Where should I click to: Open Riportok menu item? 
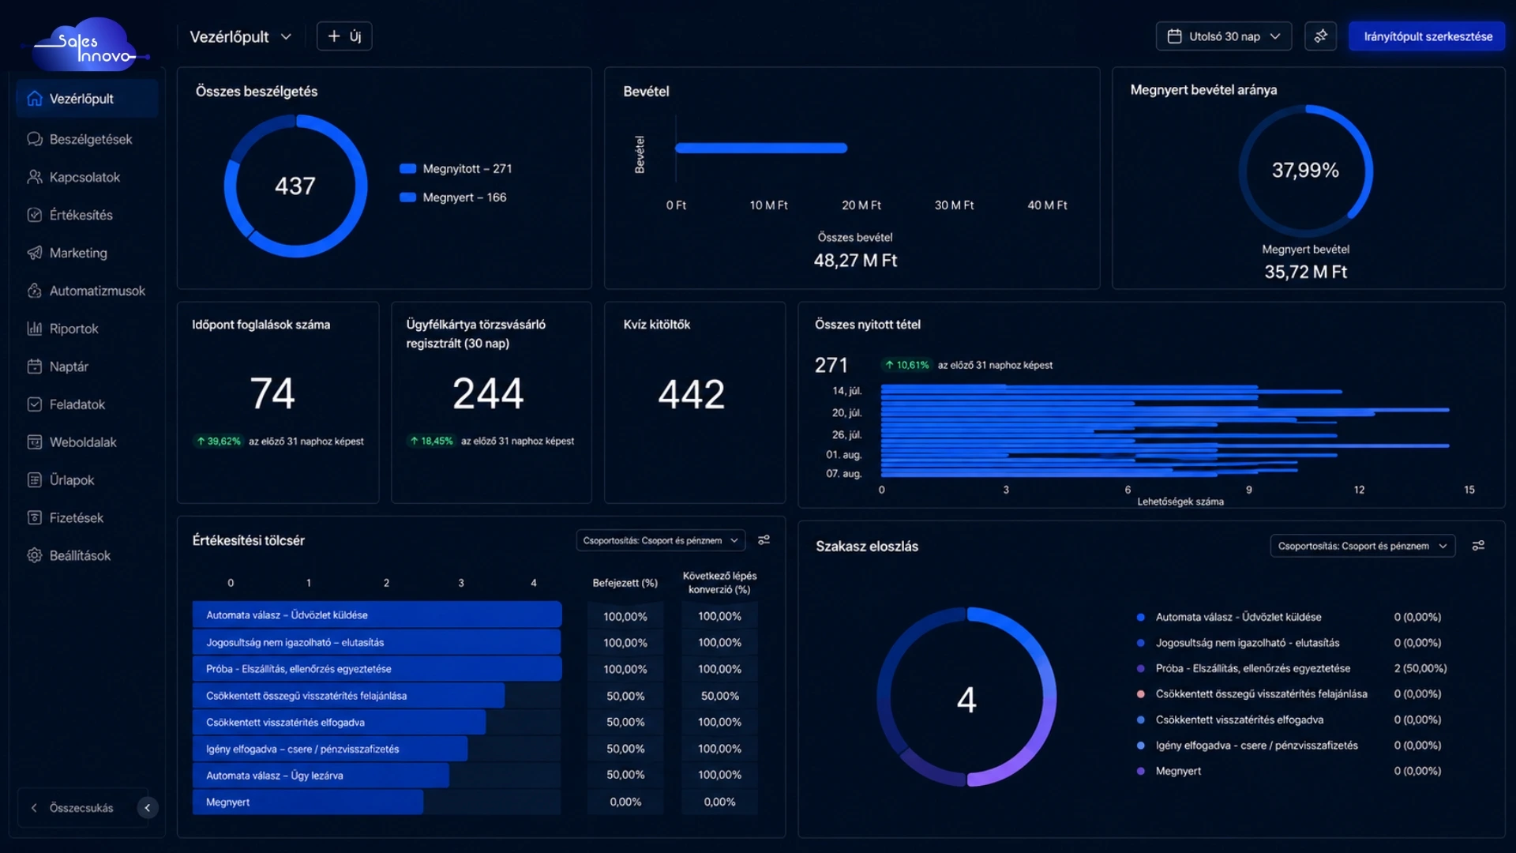coord(87,329)
